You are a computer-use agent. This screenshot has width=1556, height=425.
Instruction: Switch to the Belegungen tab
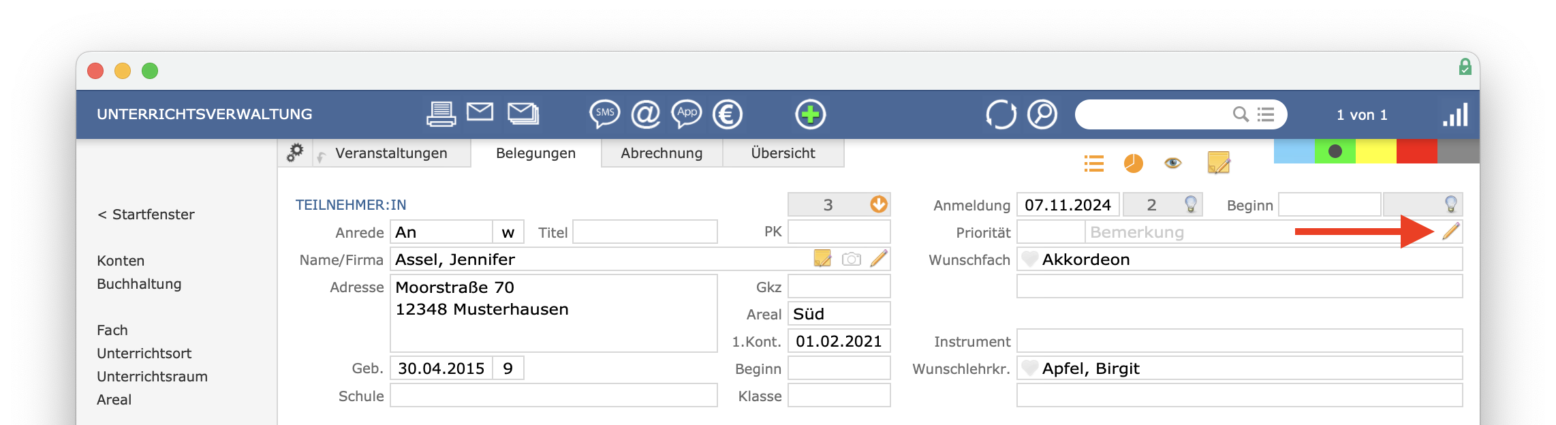point(535,153)
